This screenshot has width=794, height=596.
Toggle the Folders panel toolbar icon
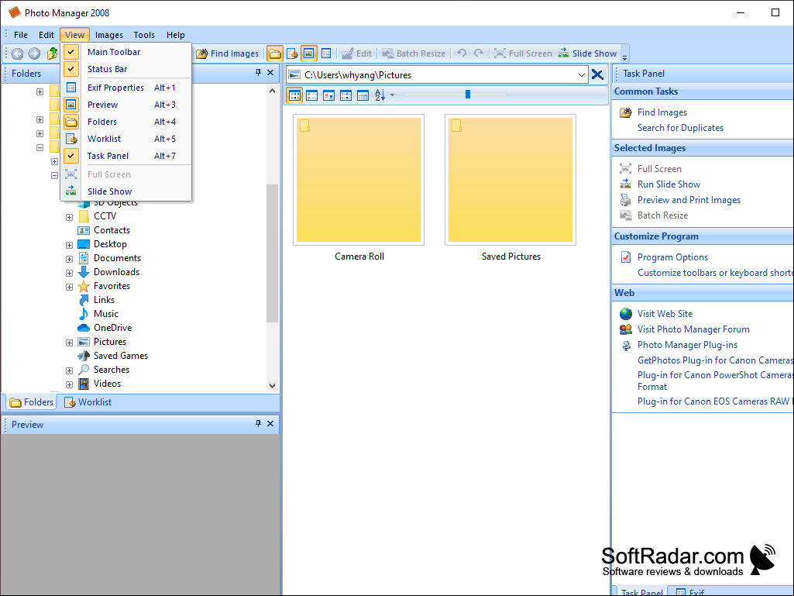(274, 53)
